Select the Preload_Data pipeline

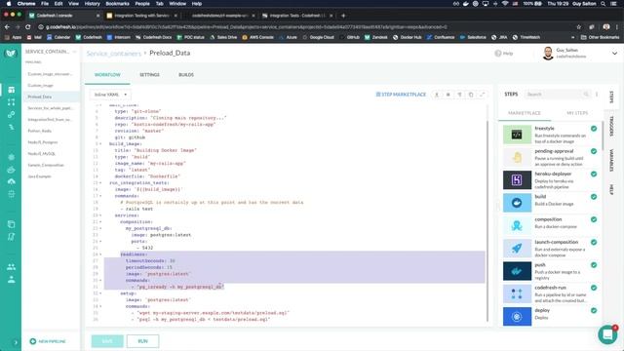point(51,97)
